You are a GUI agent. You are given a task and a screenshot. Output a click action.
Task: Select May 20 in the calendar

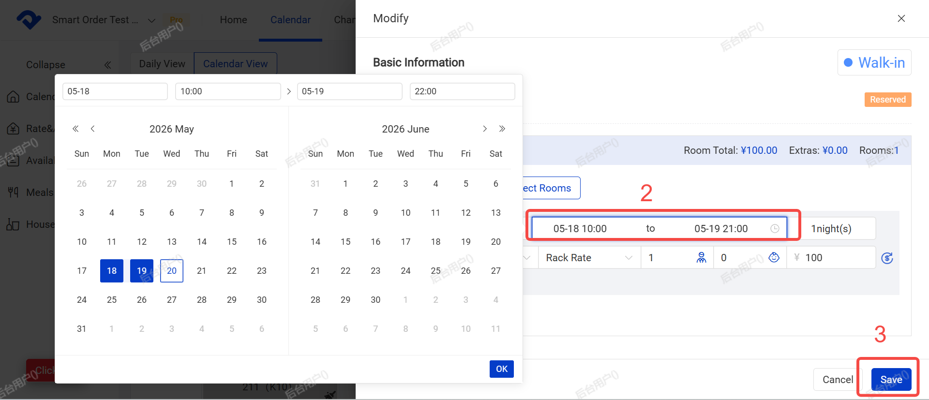[x=172, y=271]
